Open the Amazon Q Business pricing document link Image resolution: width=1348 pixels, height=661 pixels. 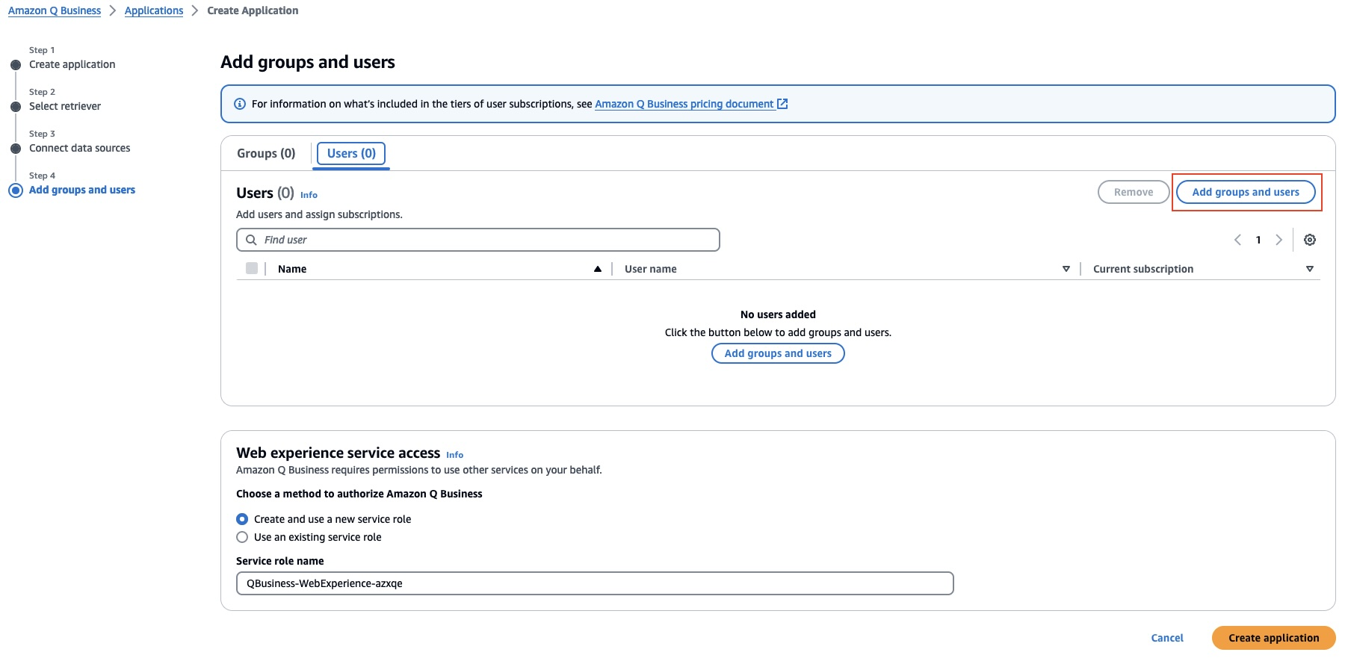[684, 104]
